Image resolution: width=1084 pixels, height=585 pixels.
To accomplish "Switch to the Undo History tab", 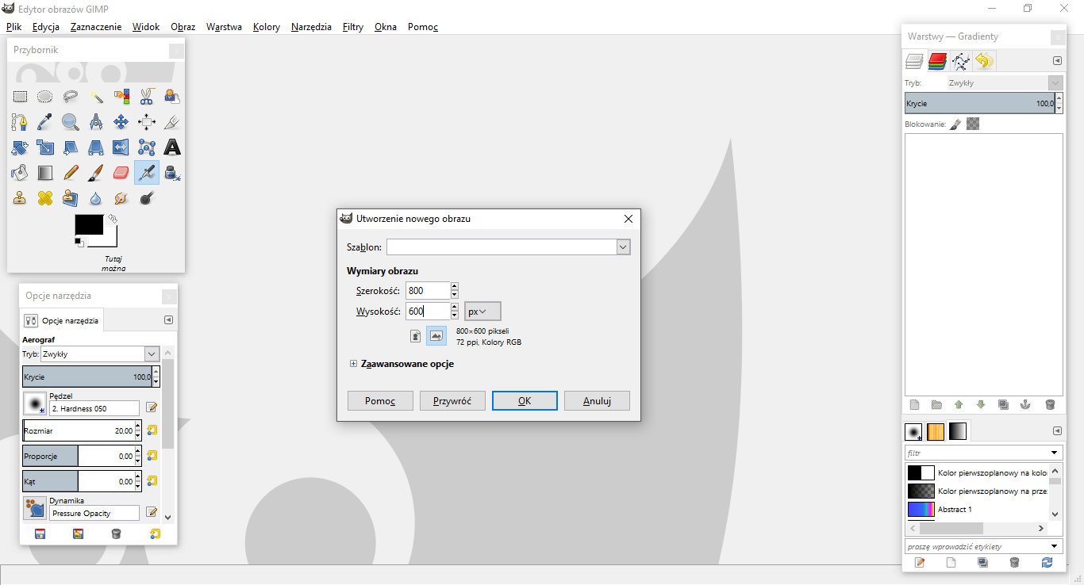I will point(985,61).
